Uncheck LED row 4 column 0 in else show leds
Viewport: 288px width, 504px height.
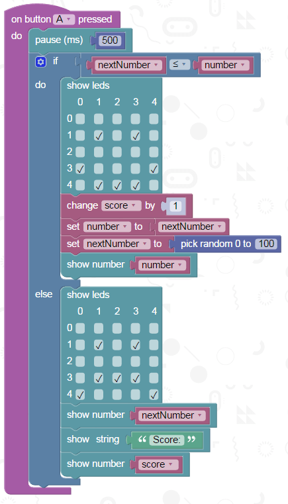(80, 395)
